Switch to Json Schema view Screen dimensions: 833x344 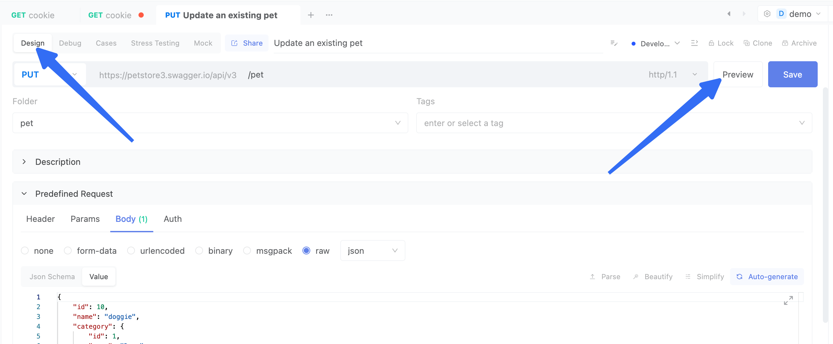point(52,277)
